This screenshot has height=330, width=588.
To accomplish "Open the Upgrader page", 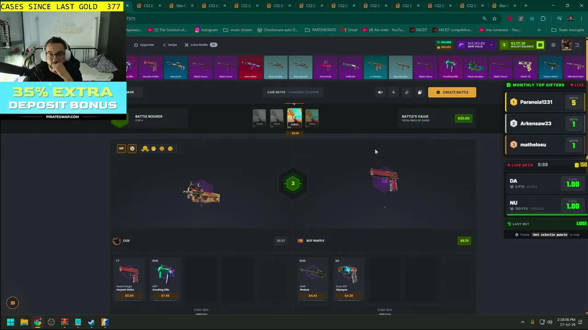I will pos(144,45).
